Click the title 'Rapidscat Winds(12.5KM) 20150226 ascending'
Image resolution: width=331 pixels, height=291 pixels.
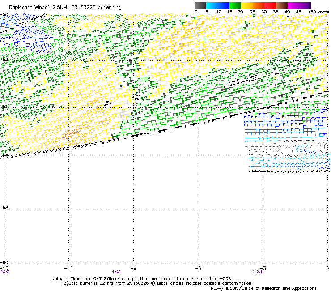point(65,8)
